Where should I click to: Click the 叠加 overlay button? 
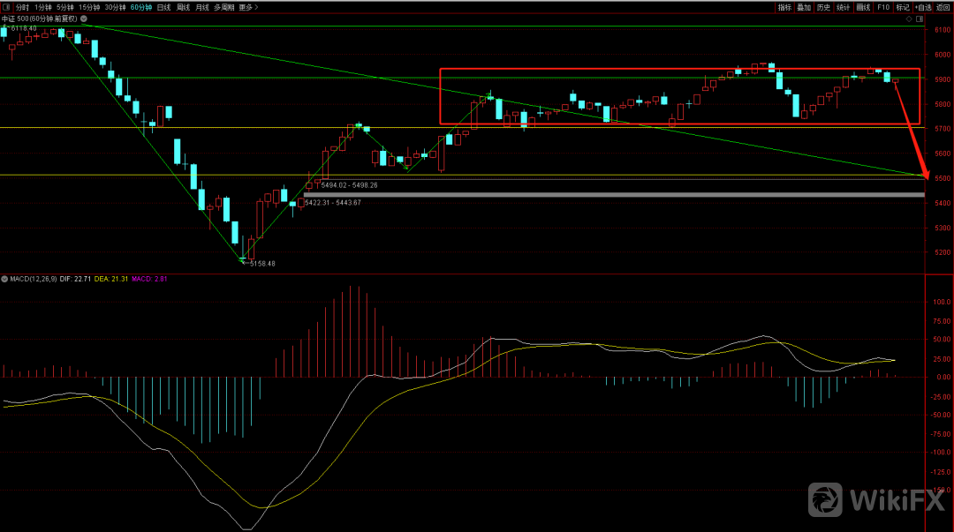[x=804, y=7]
